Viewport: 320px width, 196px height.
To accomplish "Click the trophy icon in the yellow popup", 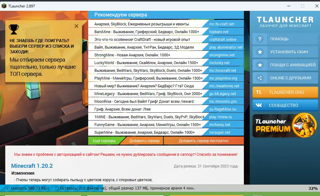I will click(14, 29).
